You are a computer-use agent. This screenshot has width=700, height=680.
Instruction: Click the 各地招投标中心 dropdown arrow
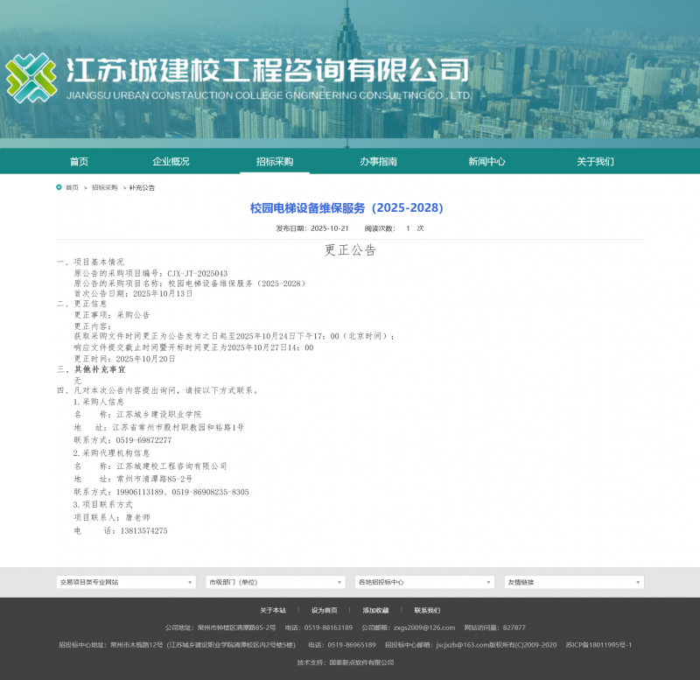[487, 581]
